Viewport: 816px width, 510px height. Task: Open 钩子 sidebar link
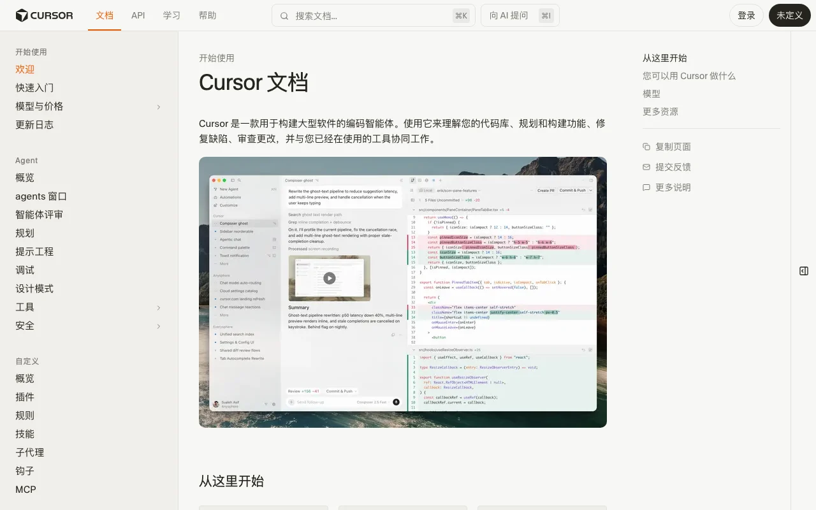[x=25, y=471]
